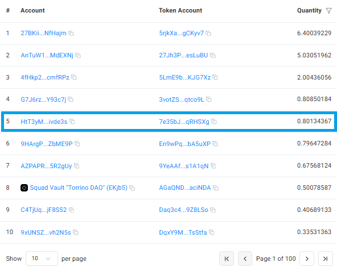Click the Quantity column header
This screenshot has width=337, height=271.
coord(309,11)
